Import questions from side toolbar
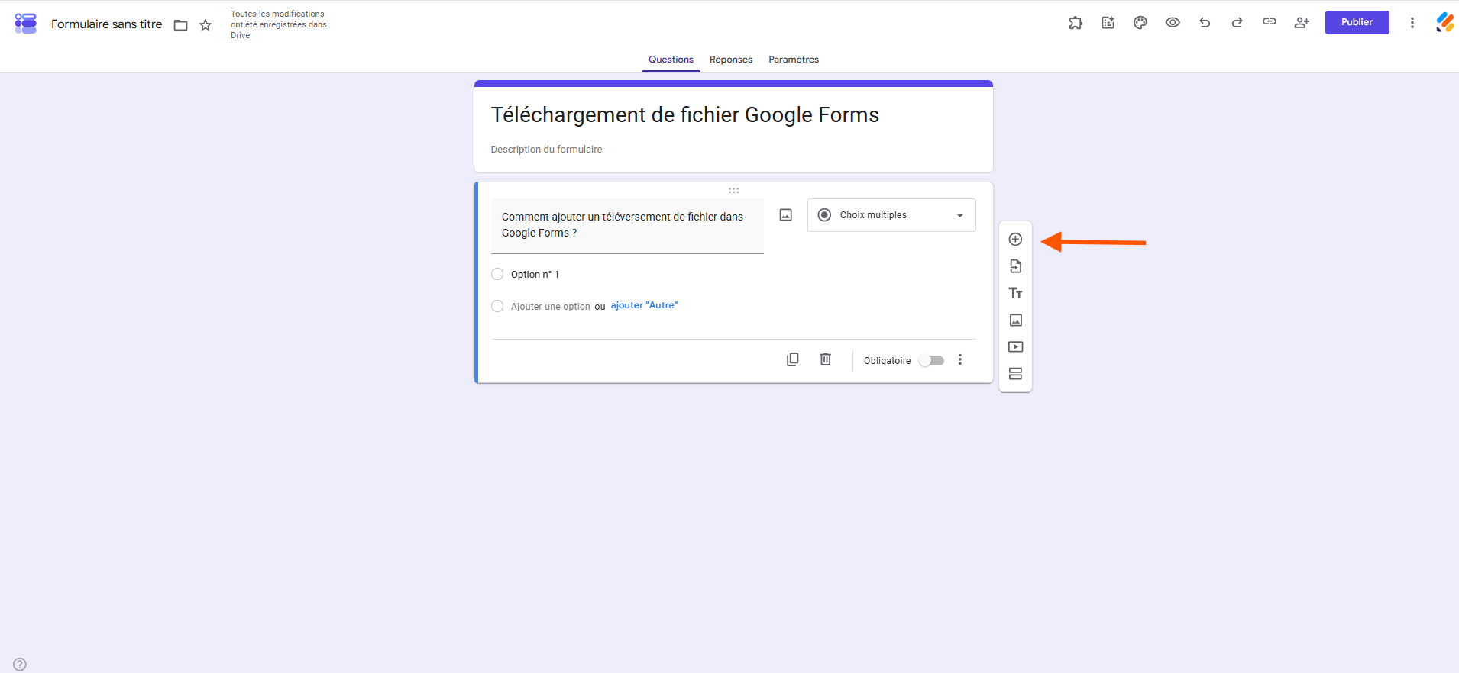Viewport: 1459px width, 673px height. (1015, 266)
